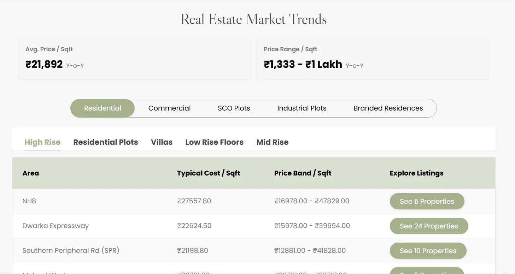This screenshot has width=515, height=274.
Task: Click See 10 Properties for SPR
Action: point(428,251)
